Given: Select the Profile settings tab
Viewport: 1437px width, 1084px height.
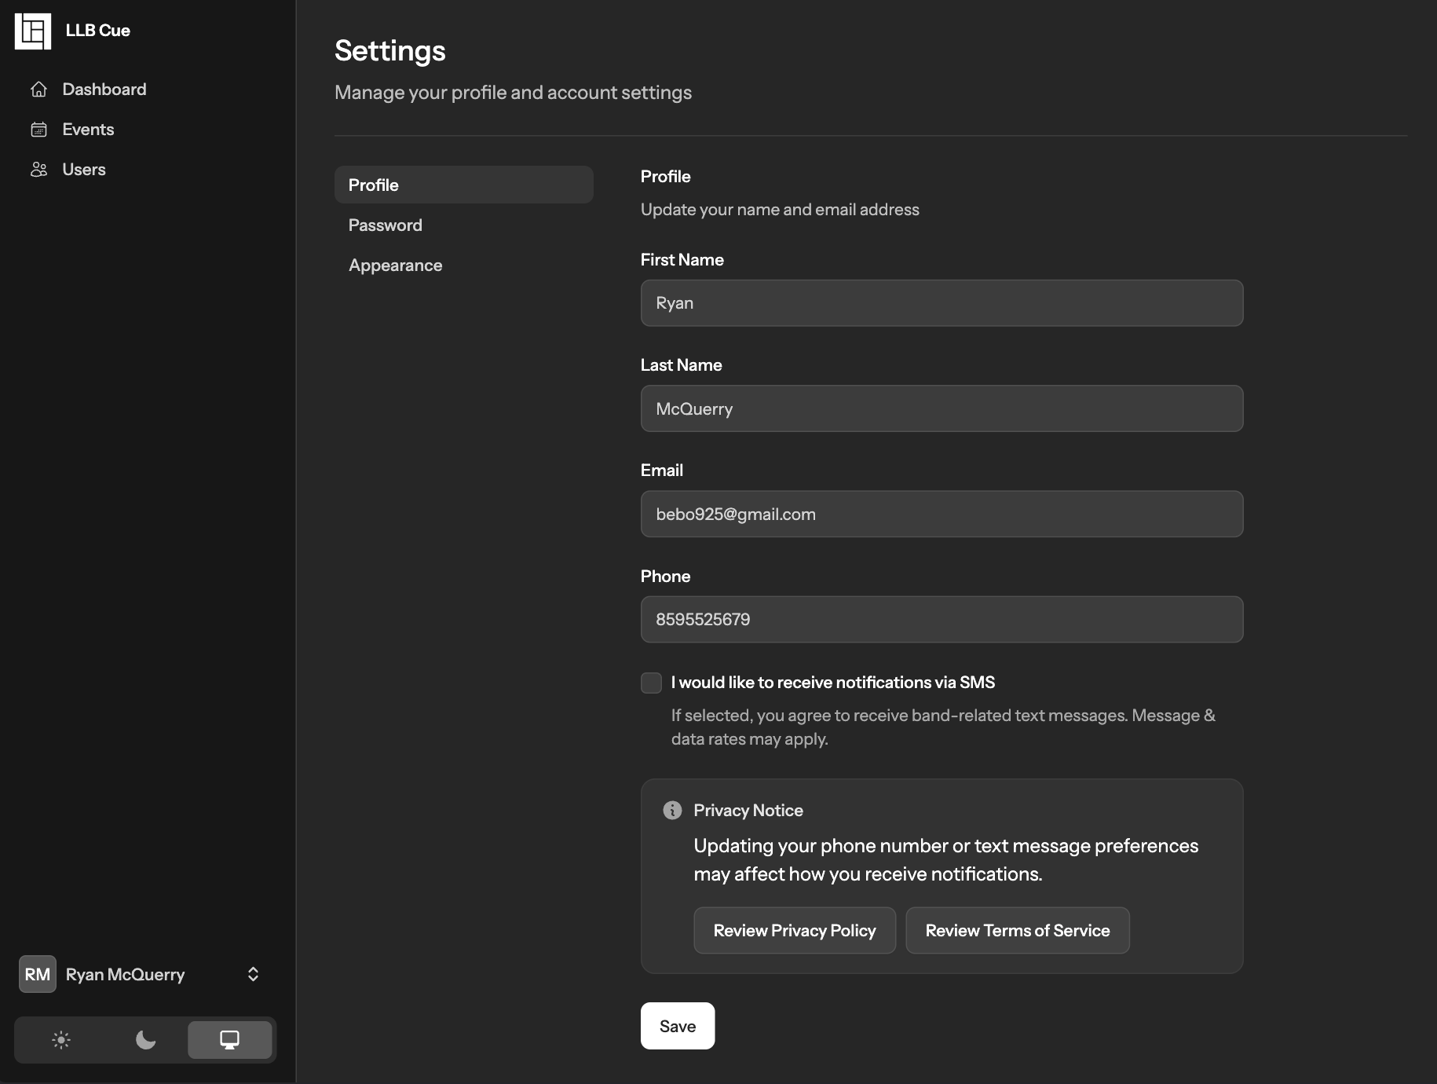Looking at the screenshot, I should [x=463, y=185].
